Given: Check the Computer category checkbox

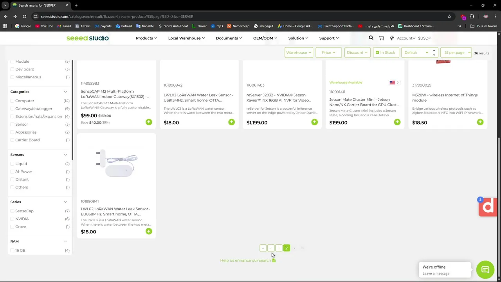Looking at the screenshot, I should coord(12,101).
